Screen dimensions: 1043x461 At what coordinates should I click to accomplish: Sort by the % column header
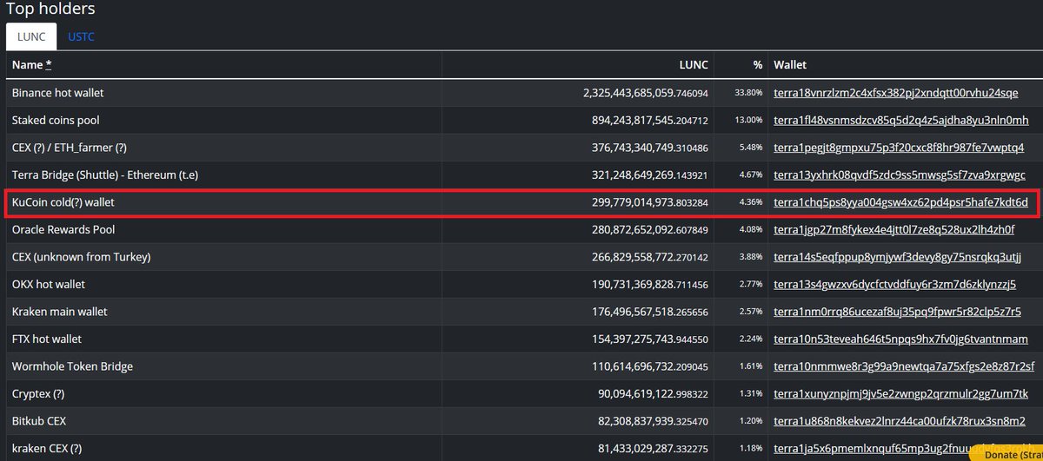pos(758,65)
